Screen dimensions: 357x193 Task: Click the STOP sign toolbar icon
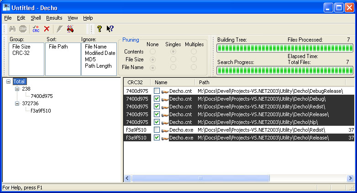(23, 29)
